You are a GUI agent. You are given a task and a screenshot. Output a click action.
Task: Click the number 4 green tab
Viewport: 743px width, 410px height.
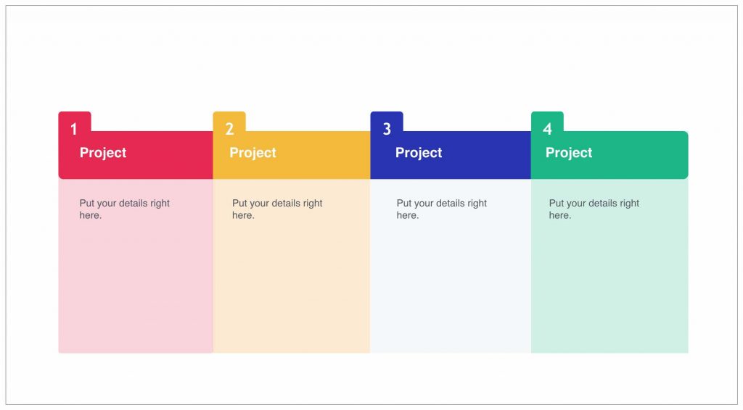pos(547,122)
